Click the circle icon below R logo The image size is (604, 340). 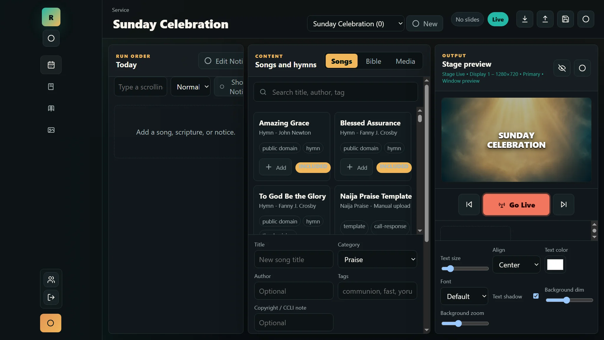[51, 38]
